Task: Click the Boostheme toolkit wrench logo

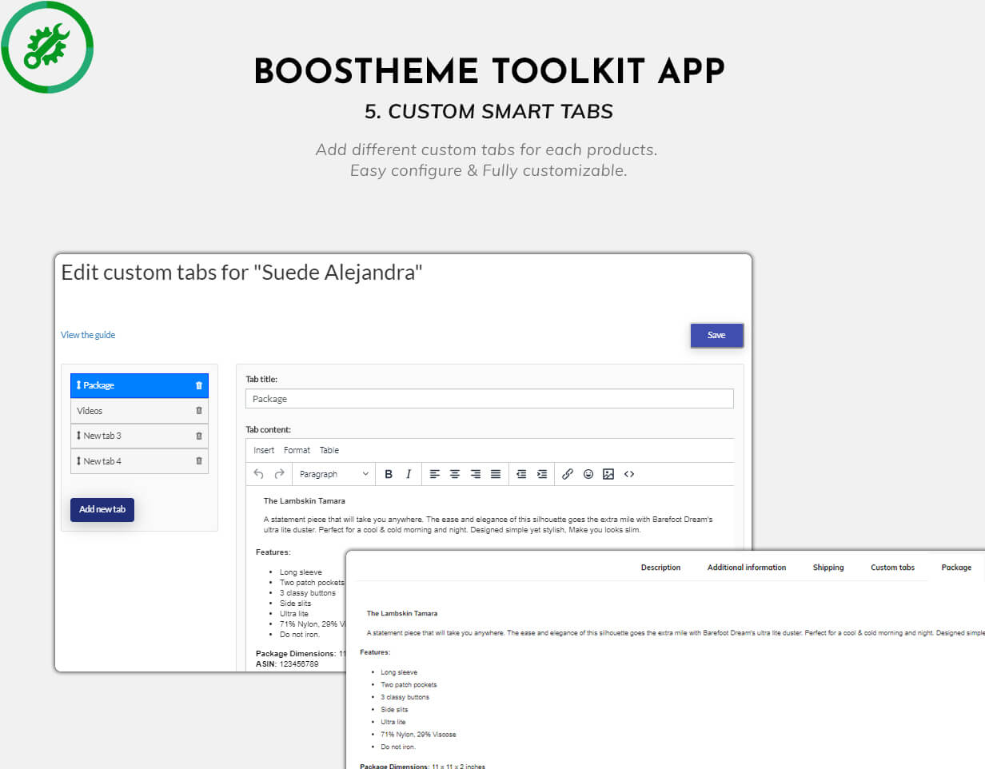Action: tap(47, 47)
